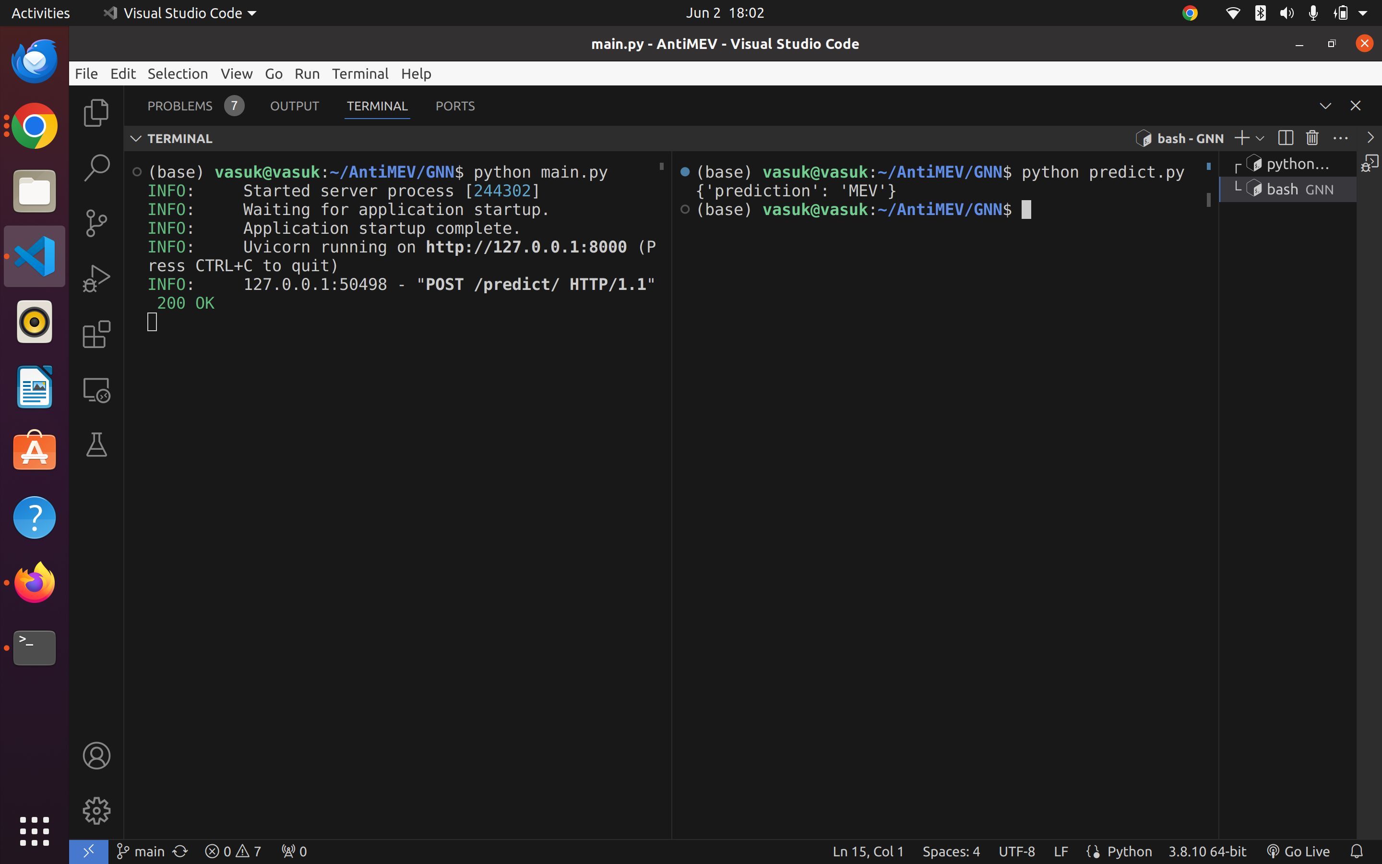Screen dimensions: 1382x864
Task: Open Activities overview
Action: tap(40, 12)
